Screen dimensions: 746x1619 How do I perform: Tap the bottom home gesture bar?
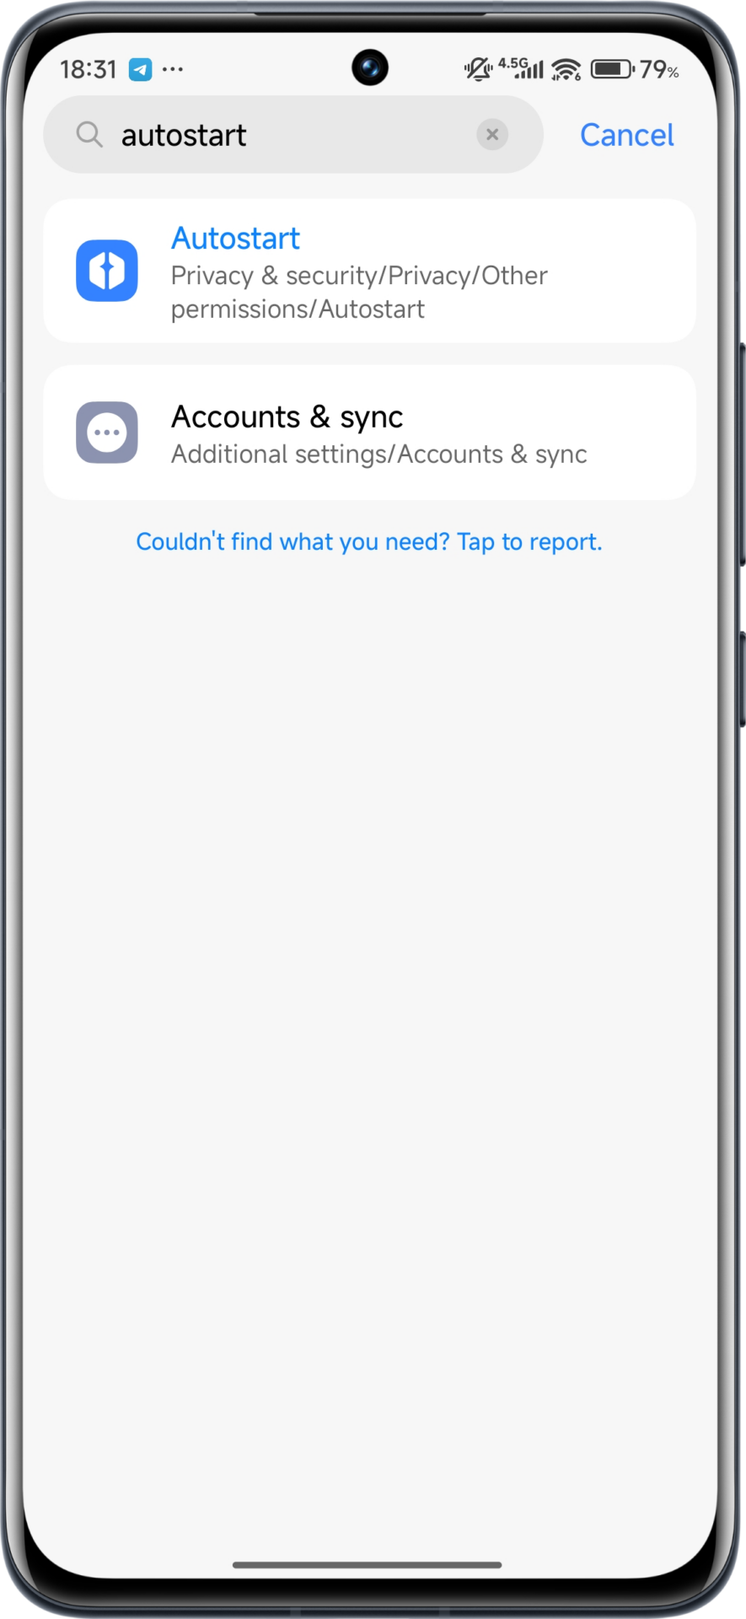pos(368,1565)
